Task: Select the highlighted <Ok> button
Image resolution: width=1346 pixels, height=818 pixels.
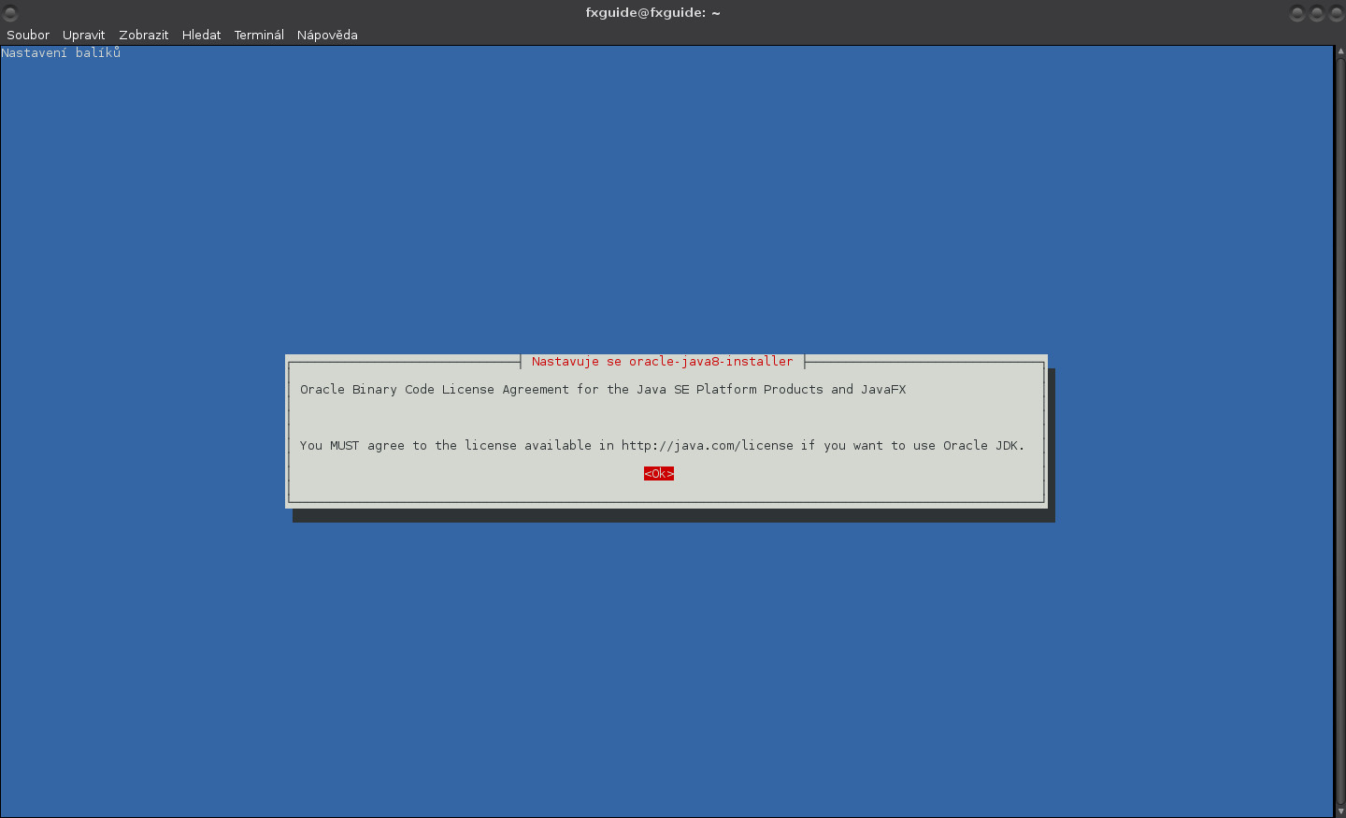Action: point(659,473)
